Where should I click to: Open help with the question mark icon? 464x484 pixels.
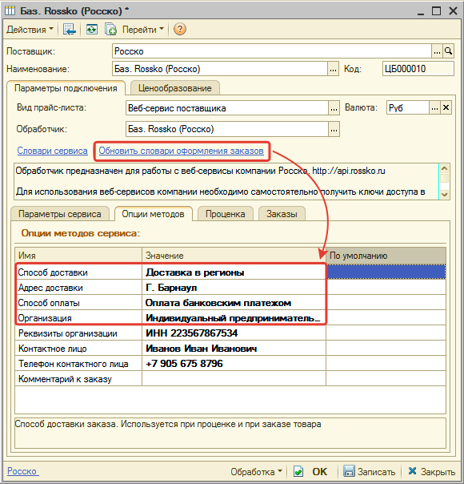180,30
